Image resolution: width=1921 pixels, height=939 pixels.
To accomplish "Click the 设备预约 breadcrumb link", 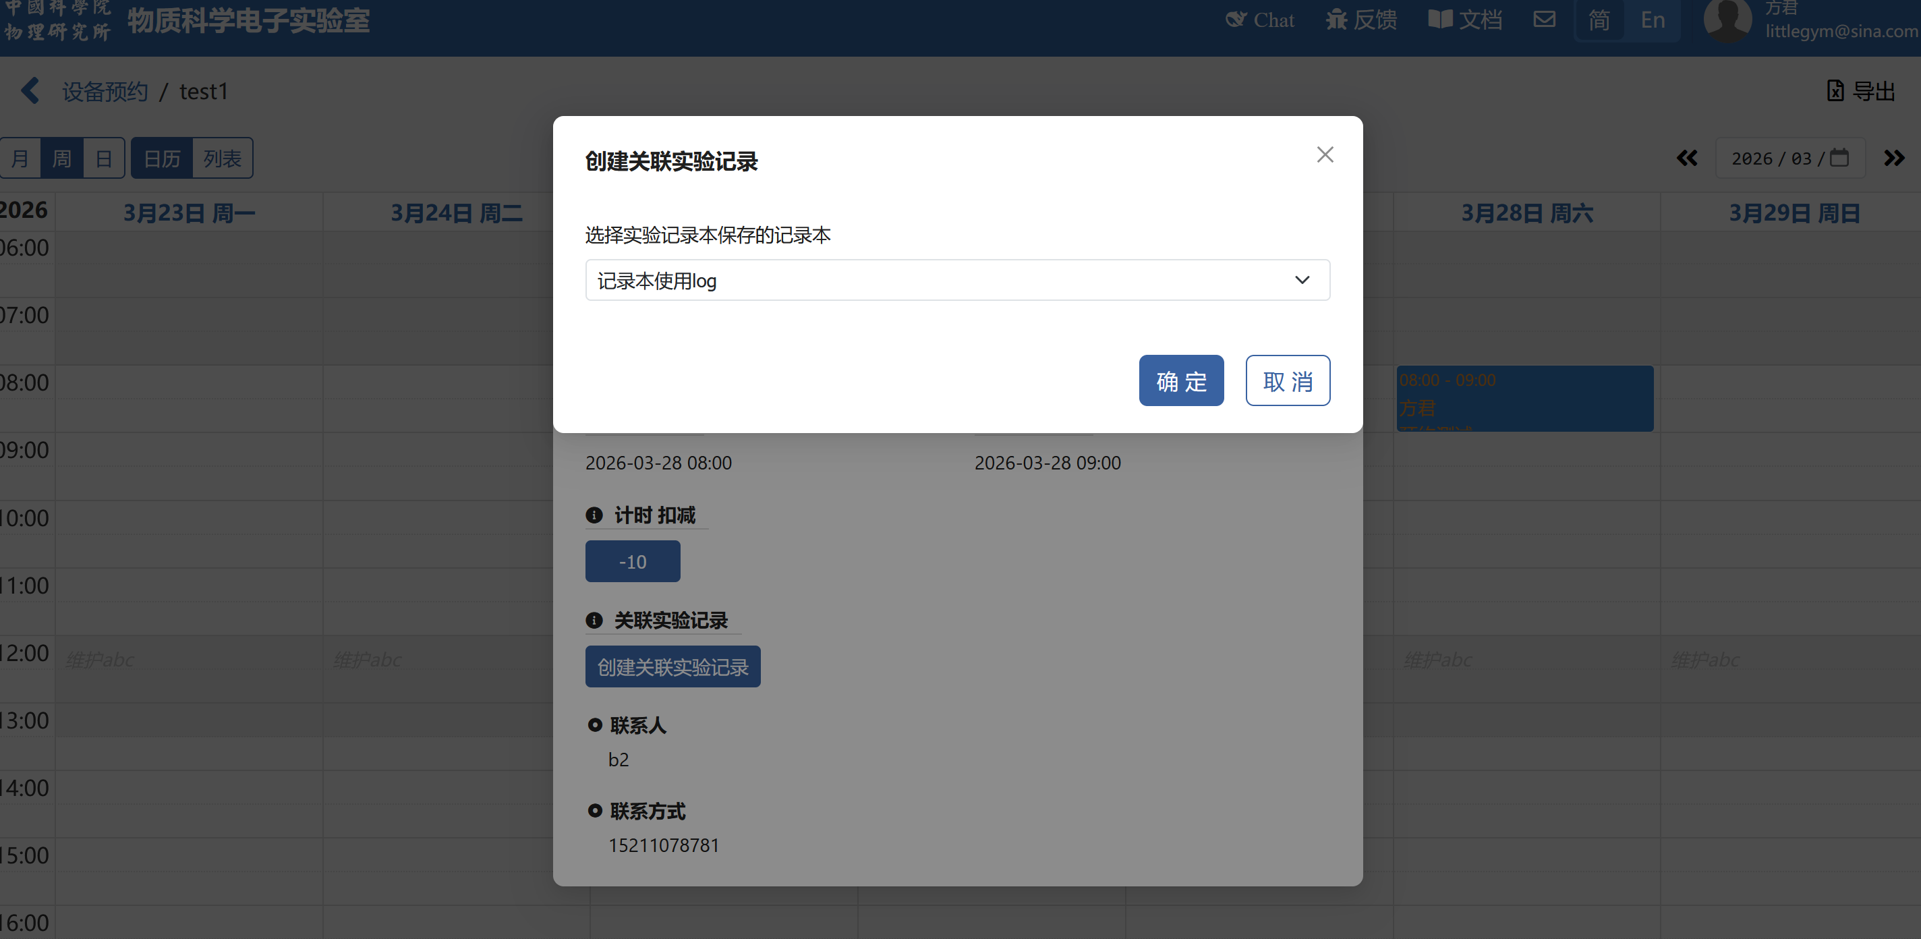I will [105, 92].
